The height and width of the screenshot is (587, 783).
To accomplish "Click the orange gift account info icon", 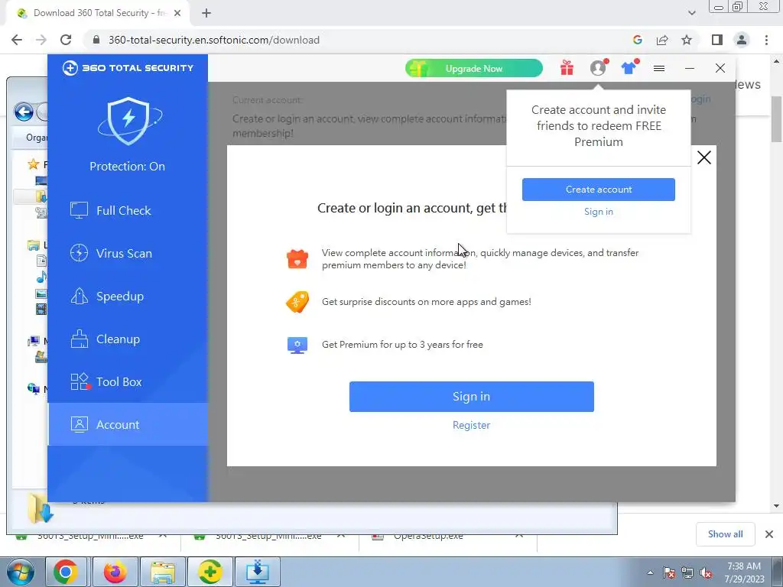I will (297, 259).
